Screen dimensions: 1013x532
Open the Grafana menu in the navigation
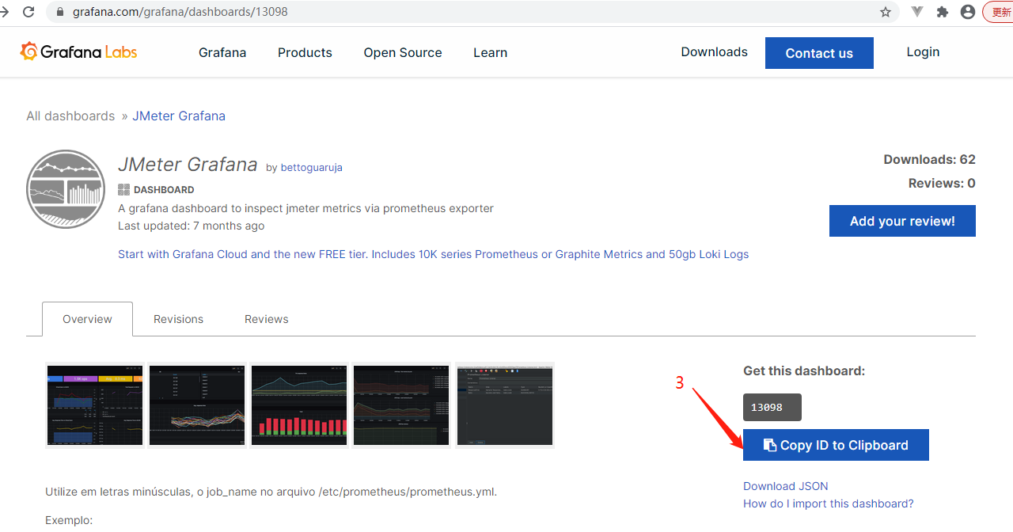(x=222, y=52)
